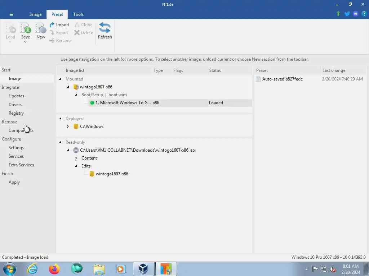Delete the selected preset

click(84, 33)
